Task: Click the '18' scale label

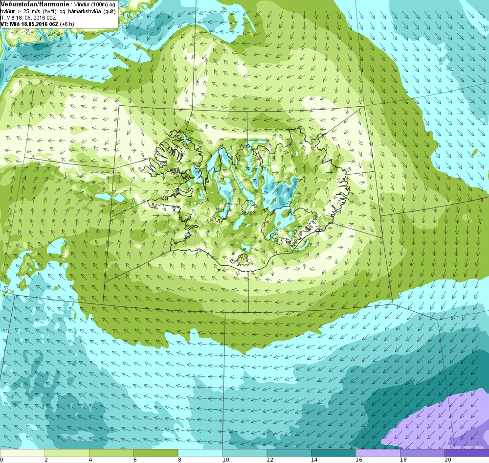Action: click(403, 460)
